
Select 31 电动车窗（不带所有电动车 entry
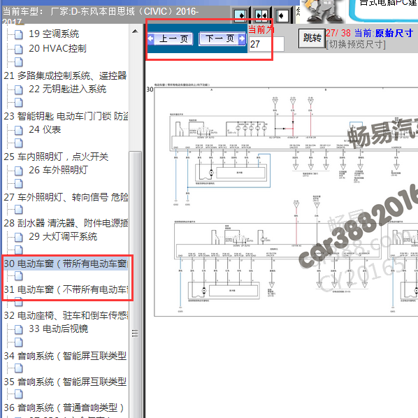pyautogui.click(x=66, y=289)
